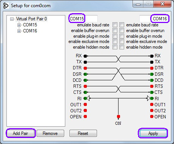Enable emulate baud rate for COM16
Image resolution: width=174 pixels, height=144 pixels.
click(122, 25)
